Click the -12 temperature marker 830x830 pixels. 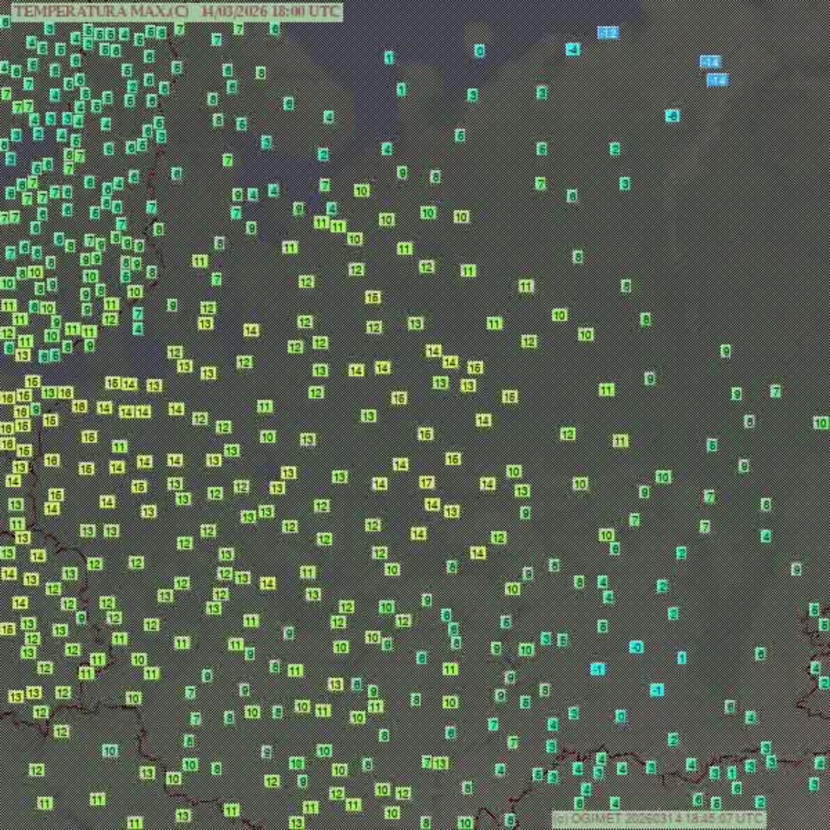608,32
